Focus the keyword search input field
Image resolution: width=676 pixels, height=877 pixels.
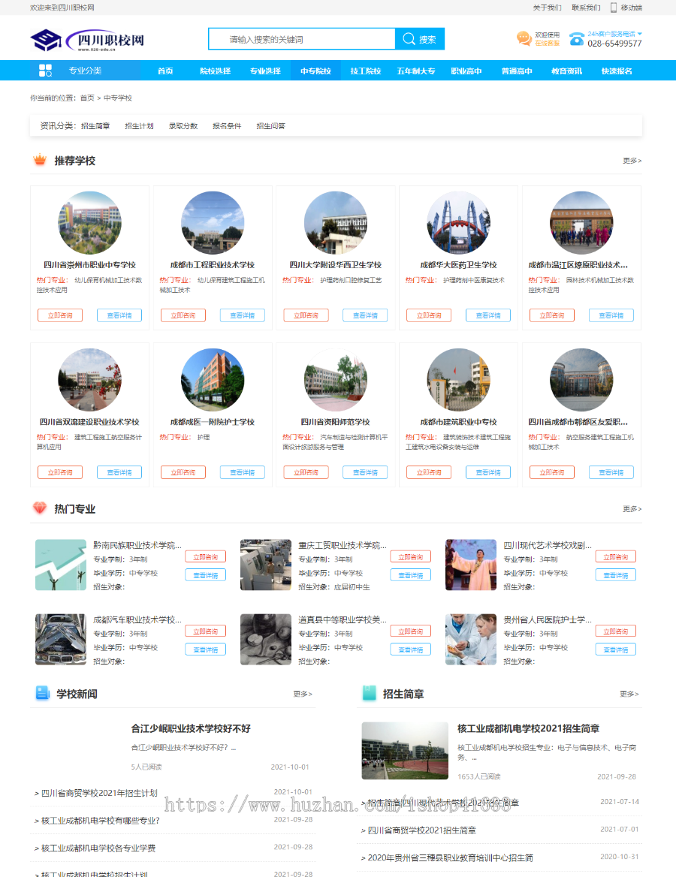pos(302,39)
